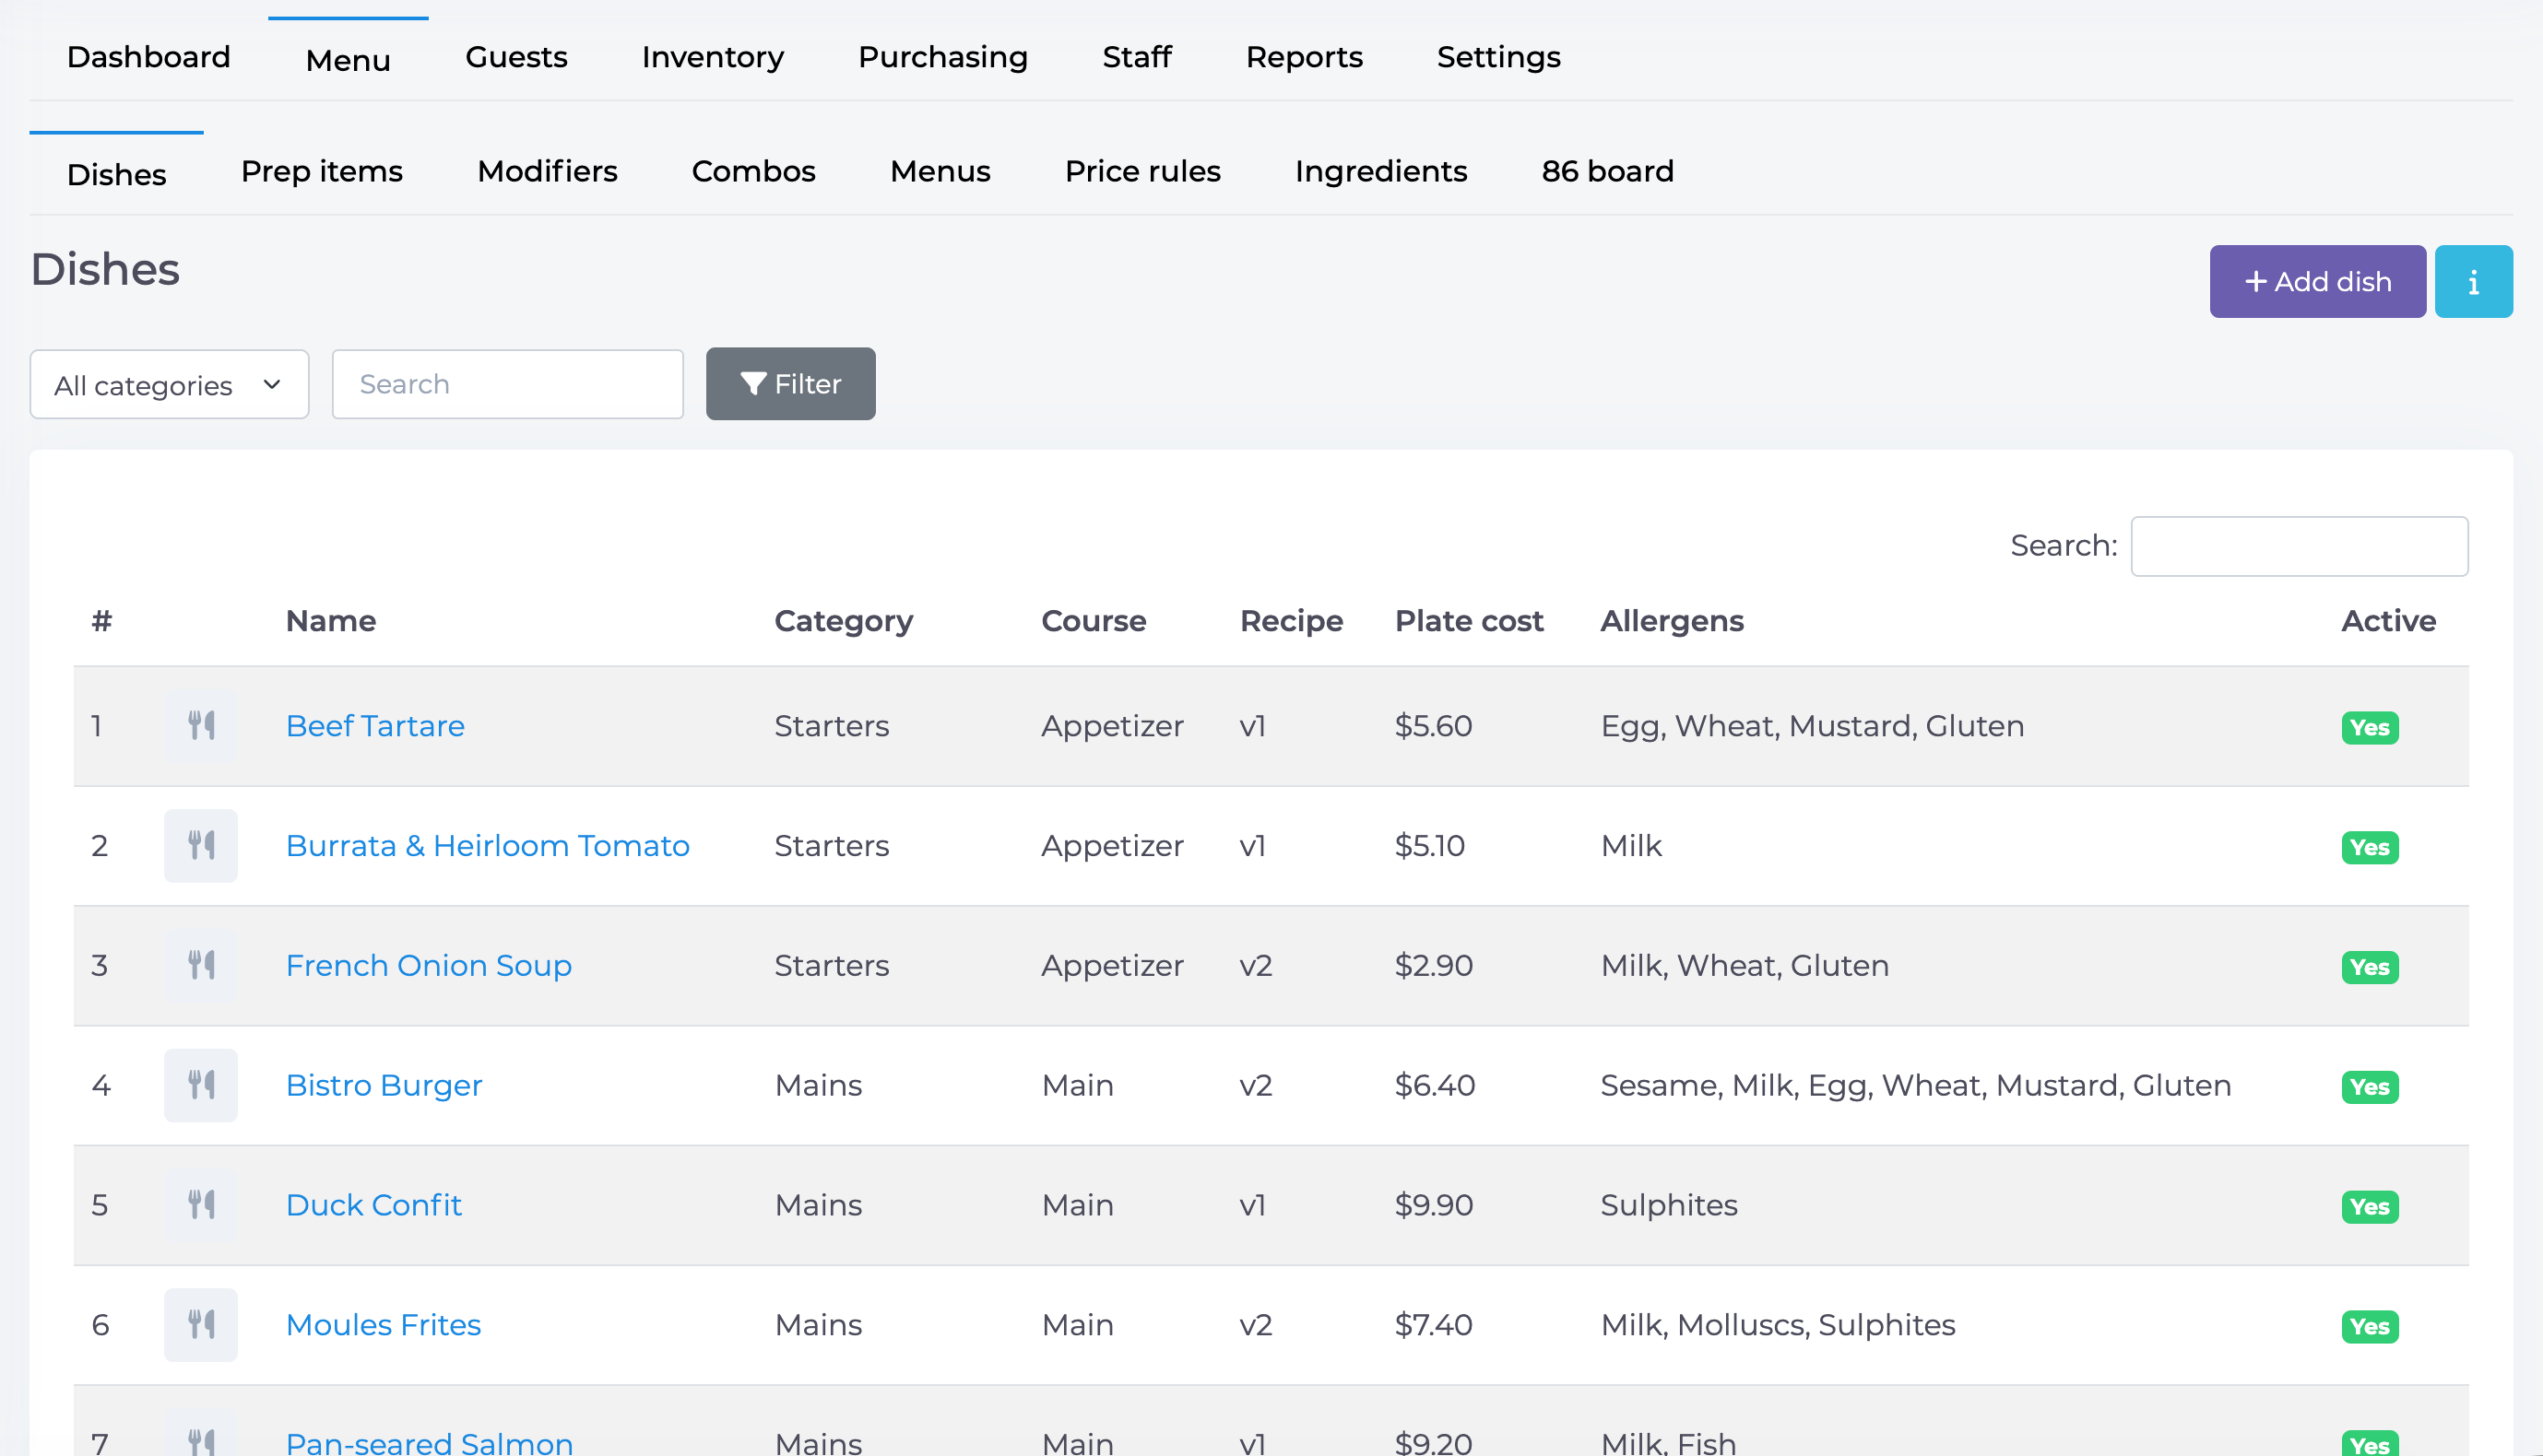
Task: Open the Price rules subtab
Action: [1142, 172]
